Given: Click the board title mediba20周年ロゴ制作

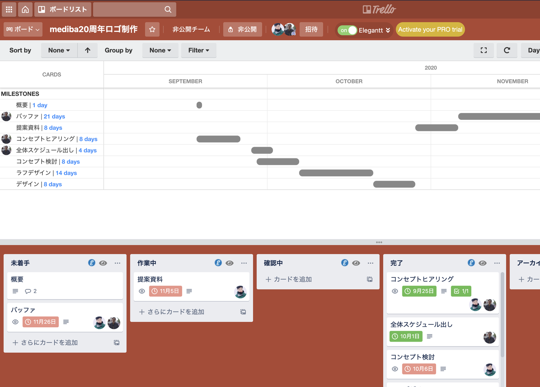Looking at the screenshot, I should 94,29.
